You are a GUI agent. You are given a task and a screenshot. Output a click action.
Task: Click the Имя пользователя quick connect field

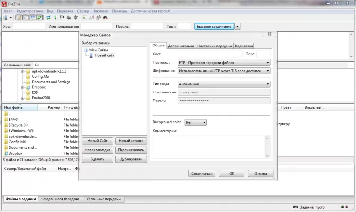[96, 26]
